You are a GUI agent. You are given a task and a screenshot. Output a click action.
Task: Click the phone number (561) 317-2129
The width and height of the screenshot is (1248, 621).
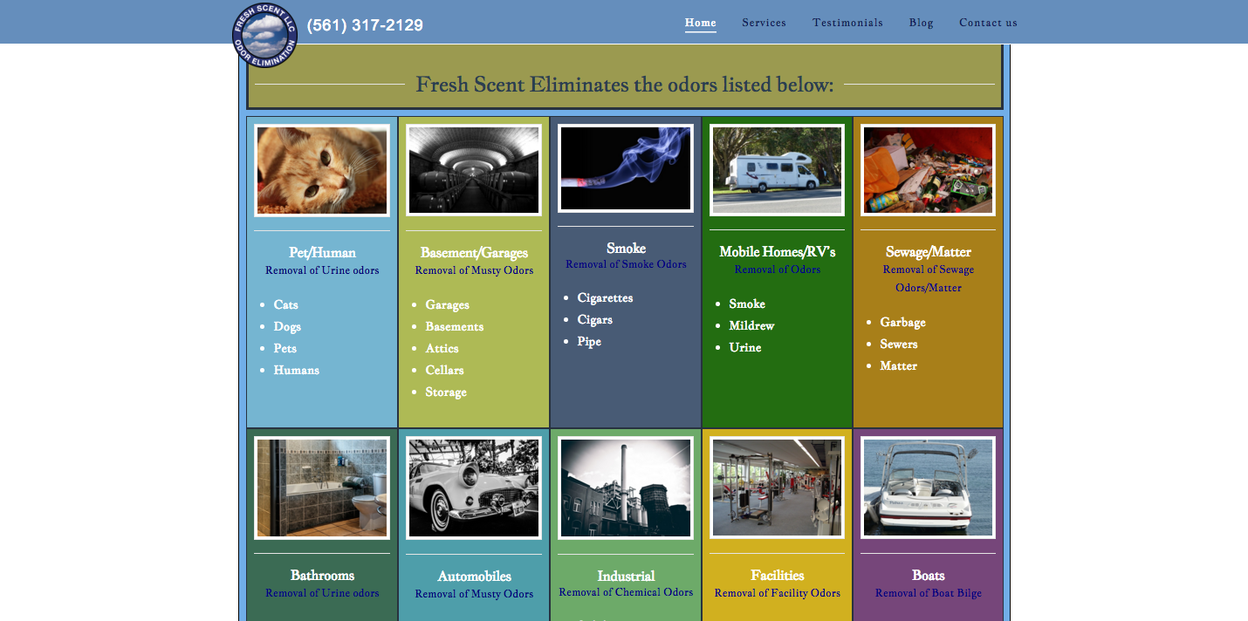[365, 25]
